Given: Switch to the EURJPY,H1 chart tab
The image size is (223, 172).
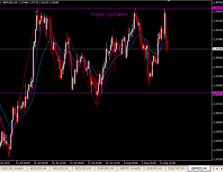Looking at the screenshot, I should click(154, 169).
